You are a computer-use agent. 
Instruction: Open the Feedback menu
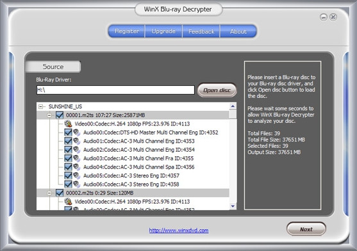201,31
